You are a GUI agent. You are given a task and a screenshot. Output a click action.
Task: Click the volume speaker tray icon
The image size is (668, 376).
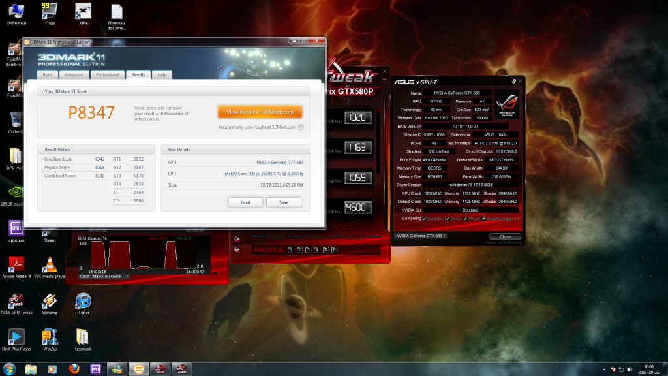630,369
